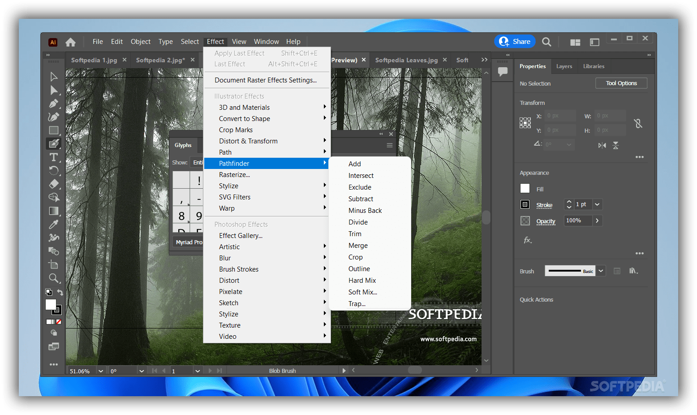The image size is (697, 415).
Task: Open Document Raster Effects Settings
Action: 267,80
